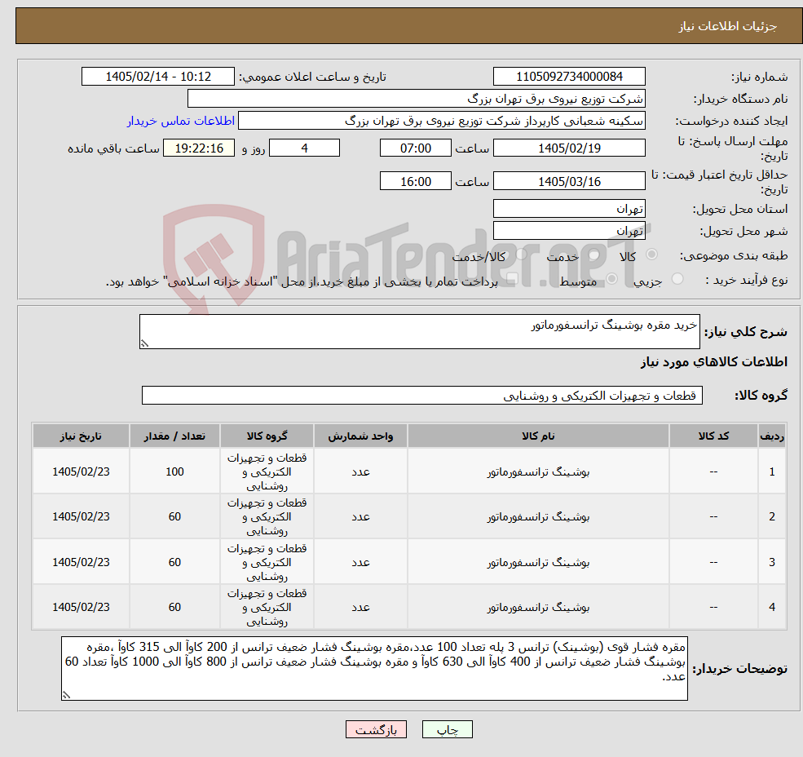Click the need number field 1105092734000084
803x757 pixels.
[x=569, y=77]
